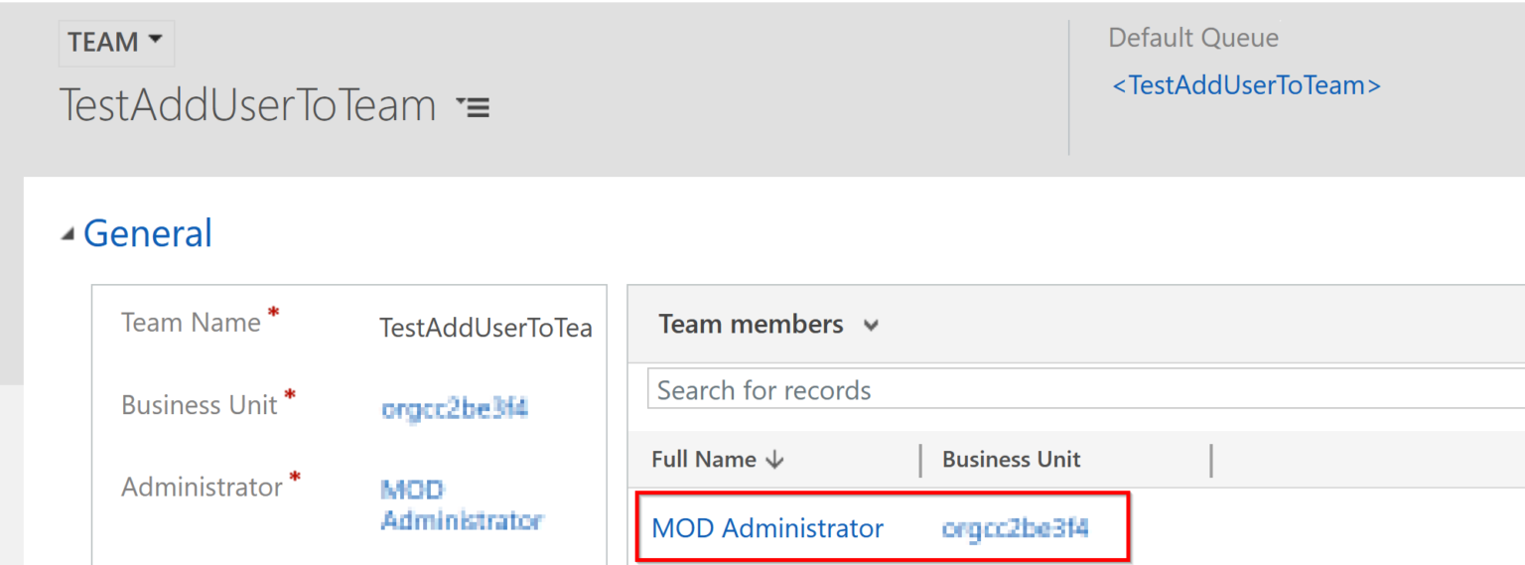Screen dimensions: 1525x565
Task: Click the General section heading
Action: 148,233
